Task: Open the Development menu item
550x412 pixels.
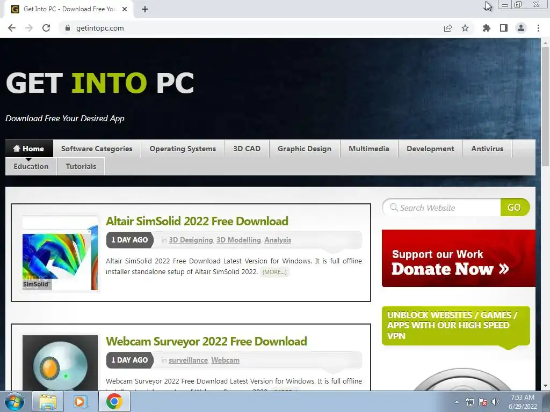Action: (x=430, y=149)
